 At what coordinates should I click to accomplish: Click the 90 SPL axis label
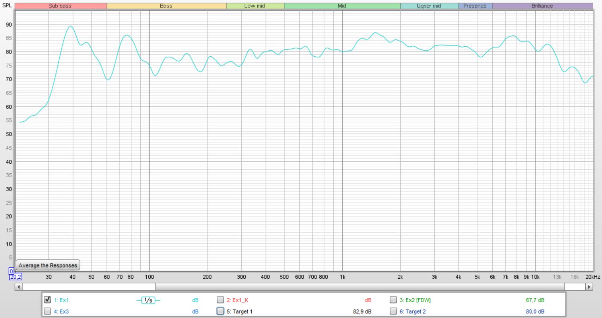point(9,25)
